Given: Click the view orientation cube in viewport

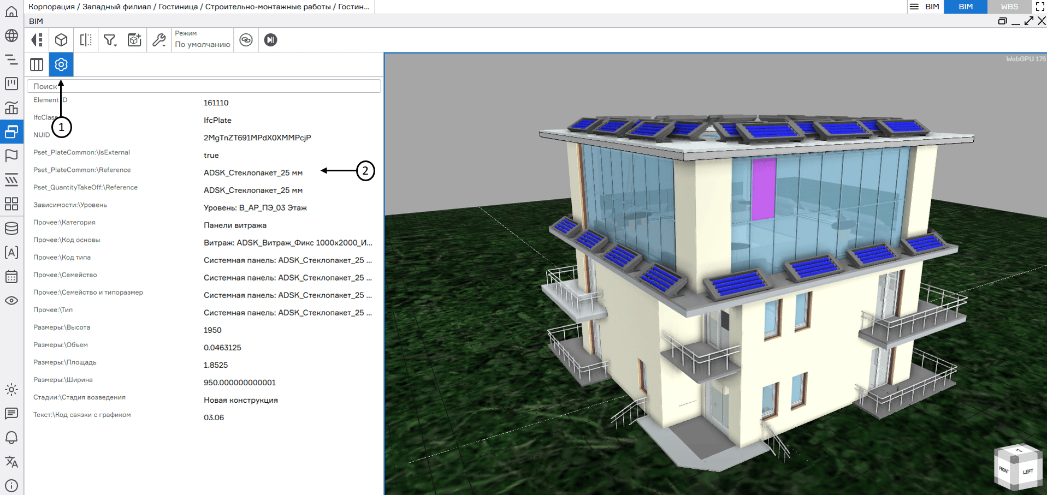Looking at the screenshot, I should point(1018,467).
